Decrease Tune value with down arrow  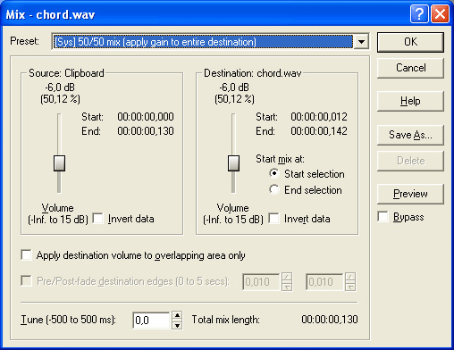pyautogui.click(x=177, y=325)
